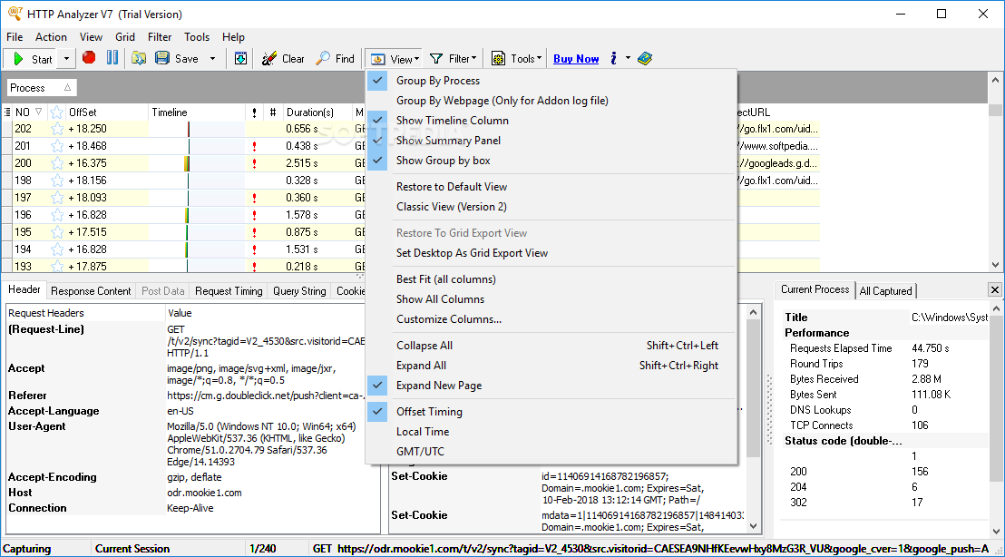Viewport: 1005px width, 557px height.
Task: Click the Buy Now link
Action: pos(576,59)
